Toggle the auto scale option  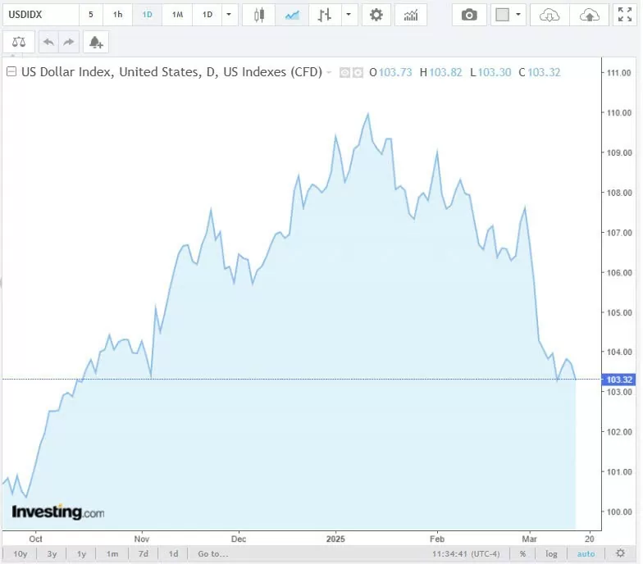pyautogui.click(x=586, y=554)
